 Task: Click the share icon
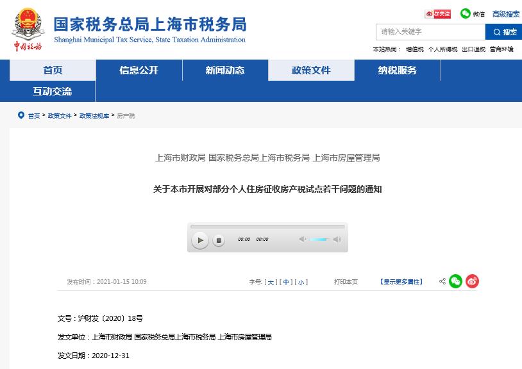tap(442, 281)
